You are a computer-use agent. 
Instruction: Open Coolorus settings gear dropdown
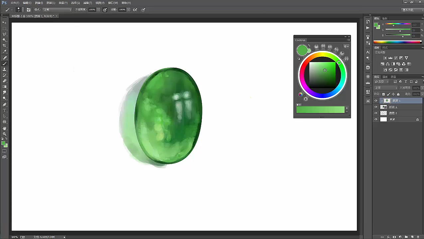point(346,46)
